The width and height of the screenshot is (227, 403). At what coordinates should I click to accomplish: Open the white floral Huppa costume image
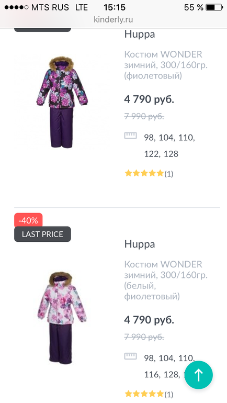(62, 317)
